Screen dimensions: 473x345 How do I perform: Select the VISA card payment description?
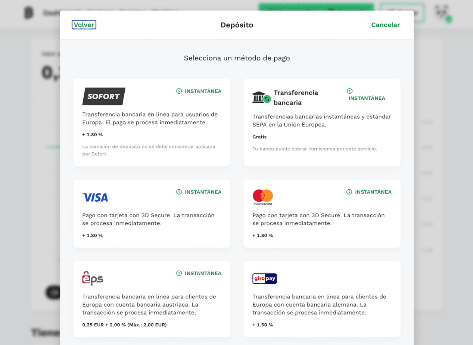[x=149, y=219]
